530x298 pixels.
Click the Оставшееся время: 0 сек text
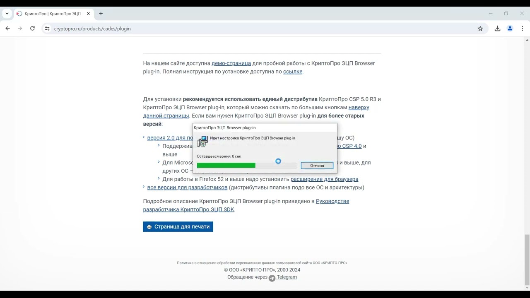(219, 156)
